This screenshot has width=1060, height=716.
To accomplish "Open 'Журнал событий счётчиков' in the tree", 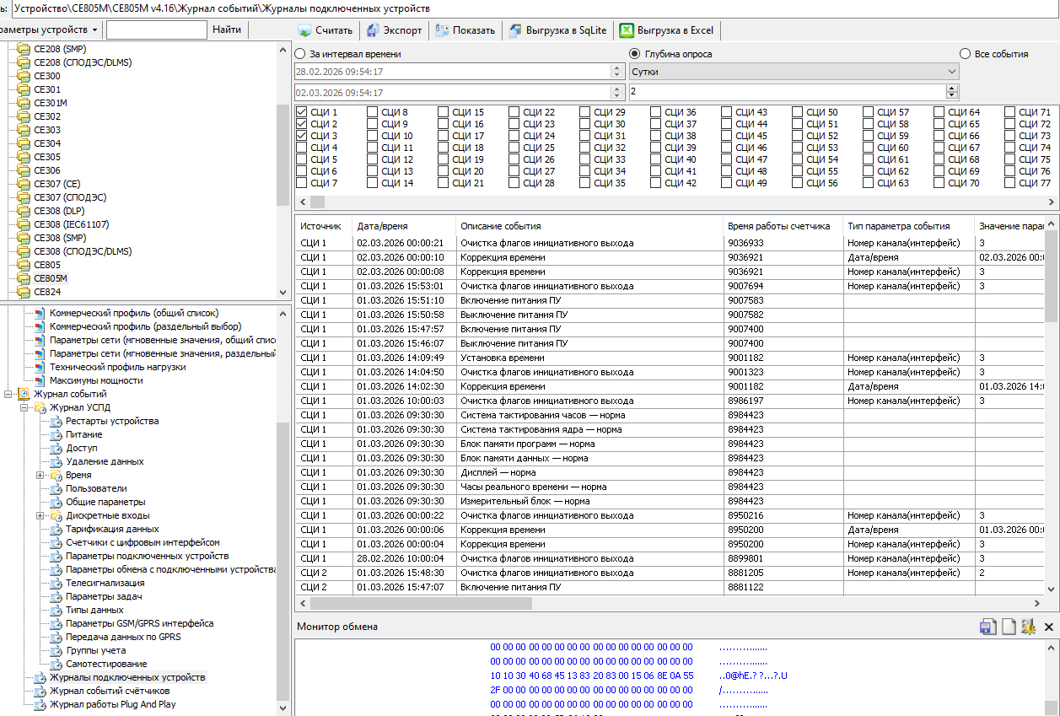I will pyautogui.click(x=110, y=691).
